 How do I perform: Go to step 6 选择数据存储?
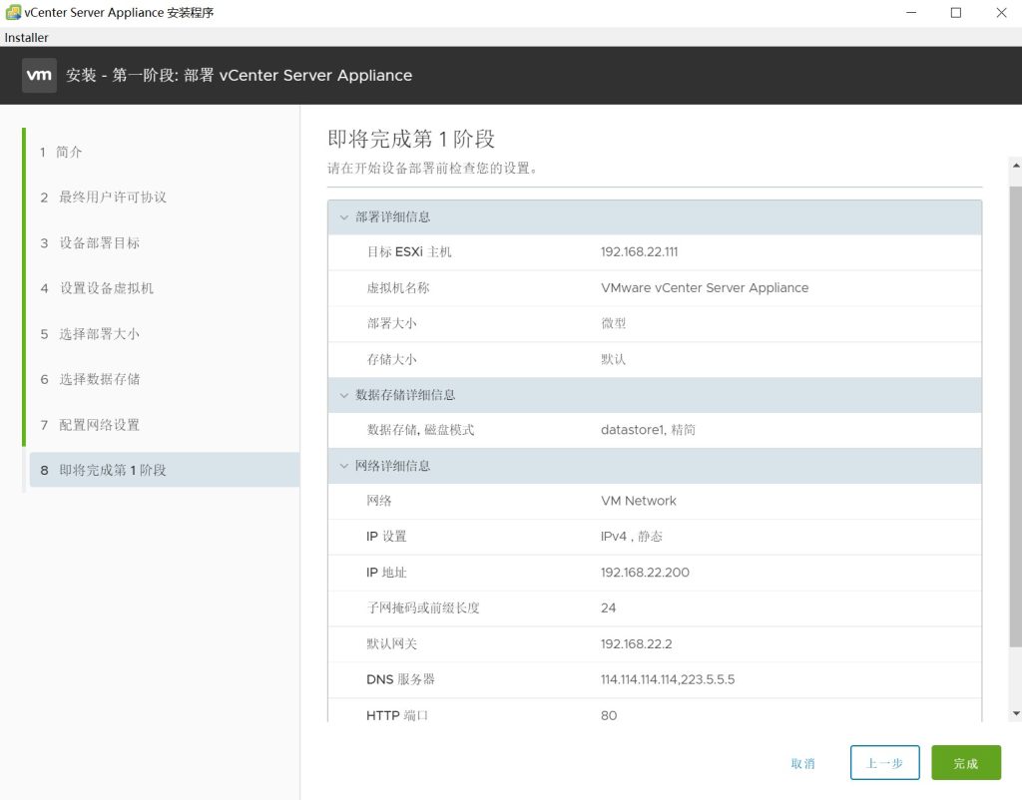[x=90, y=379]
